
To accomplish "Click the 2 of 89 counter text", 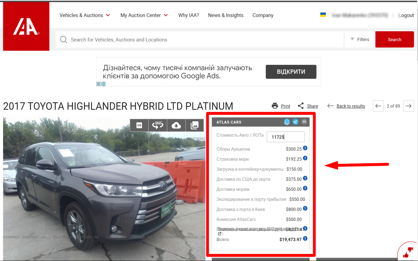I will [393, 106].
